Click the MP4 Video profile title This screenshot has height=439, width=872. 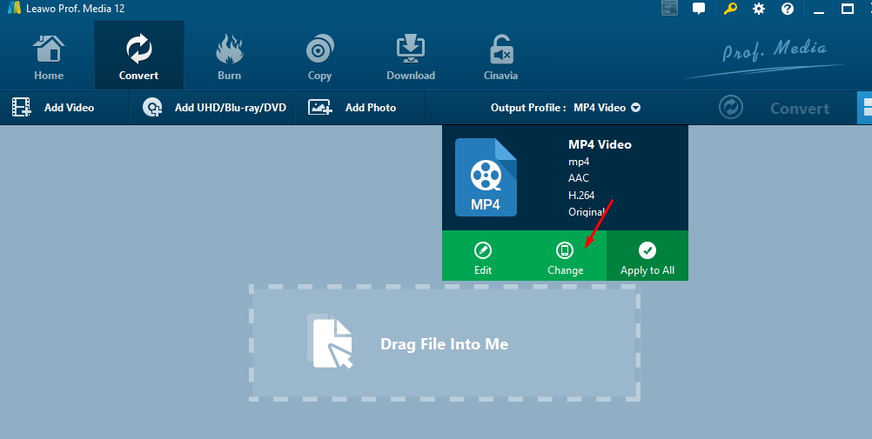[x=600, y=144]
